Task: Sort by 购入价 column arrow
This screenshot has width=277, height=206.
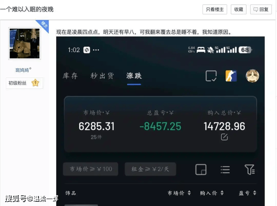Action: pos(221,193)
